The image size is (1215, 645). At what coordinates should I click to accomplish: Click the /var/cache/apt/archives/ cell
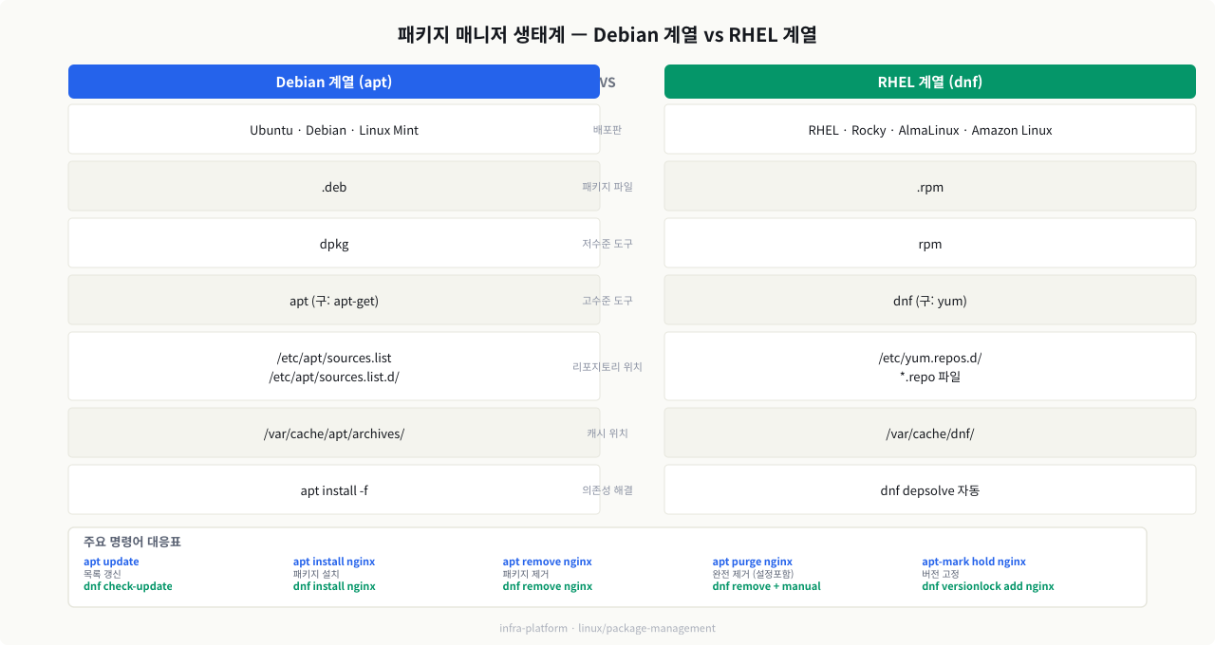click(334, 433)
